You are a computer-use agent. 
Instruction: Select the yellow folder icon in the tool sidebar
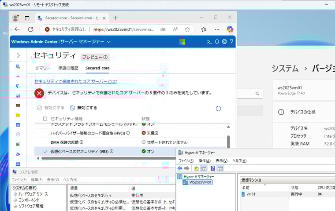coord(18,115)
